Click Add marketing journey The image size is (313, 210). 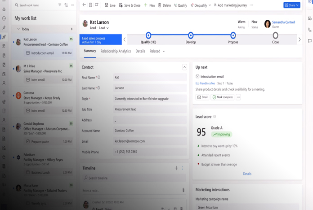pyautogui.click(x=230, y=5)
